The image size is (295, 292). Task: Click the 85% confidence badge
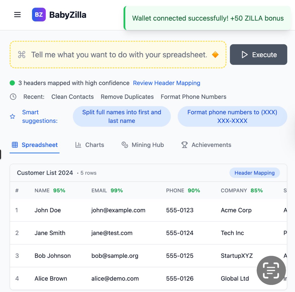257,191
